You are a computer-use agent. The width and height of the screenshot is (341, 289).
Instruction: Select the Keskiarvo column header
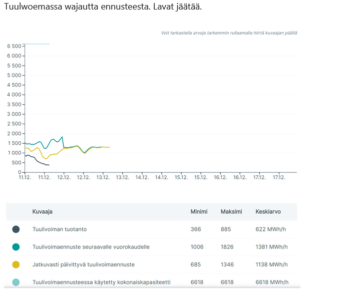[269, 212]
